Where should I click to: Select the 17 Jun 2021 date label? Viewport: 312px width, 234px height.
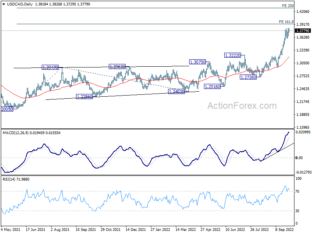[x=35, y=230]
